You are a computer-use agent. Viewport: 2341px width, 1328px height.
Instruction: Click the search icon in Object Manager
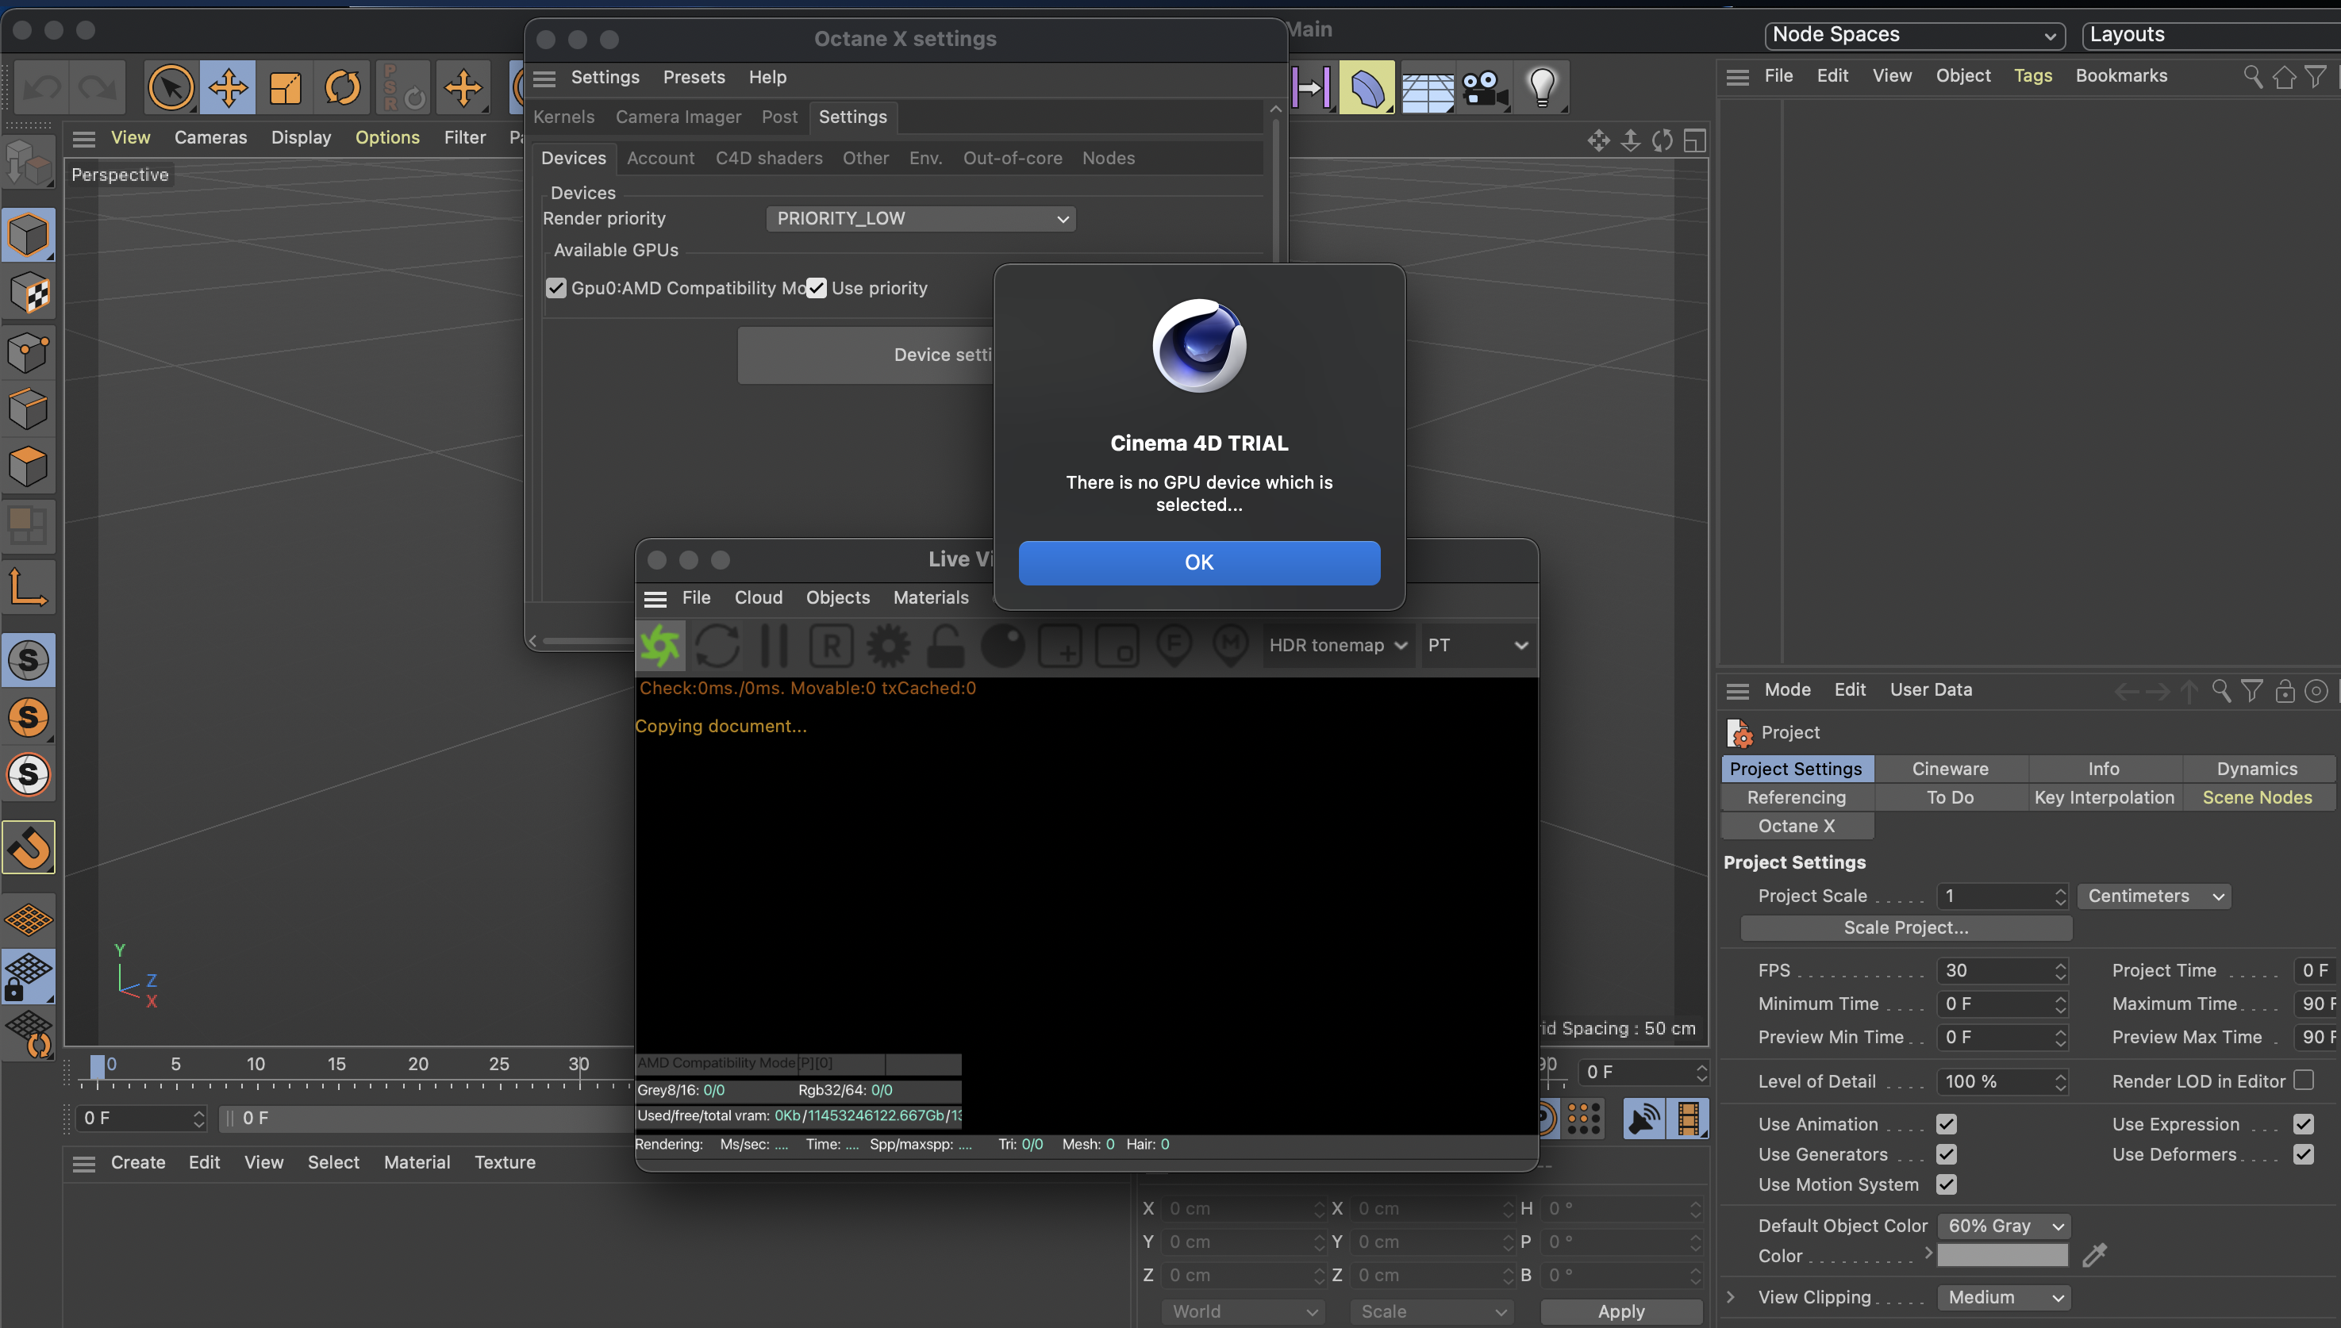coord(2252,77)
